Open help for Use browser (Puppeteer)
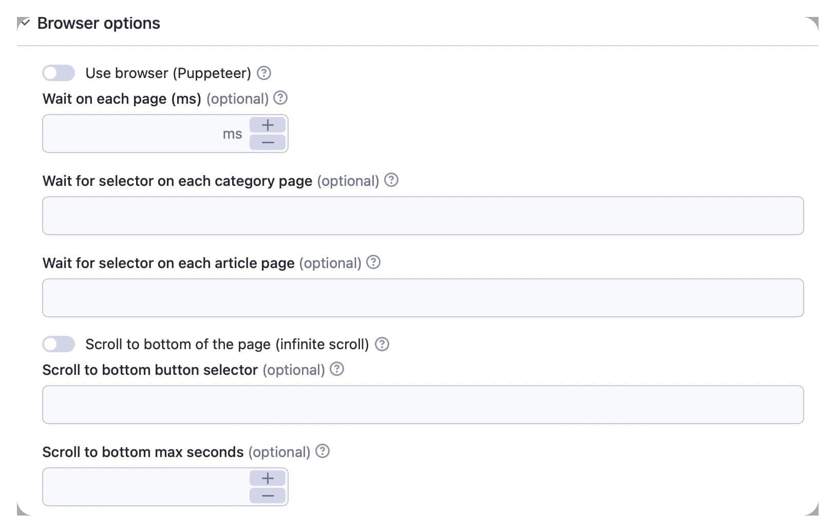Image resolution: width=835 pixels, height=532 pixels. pos(263,73)
